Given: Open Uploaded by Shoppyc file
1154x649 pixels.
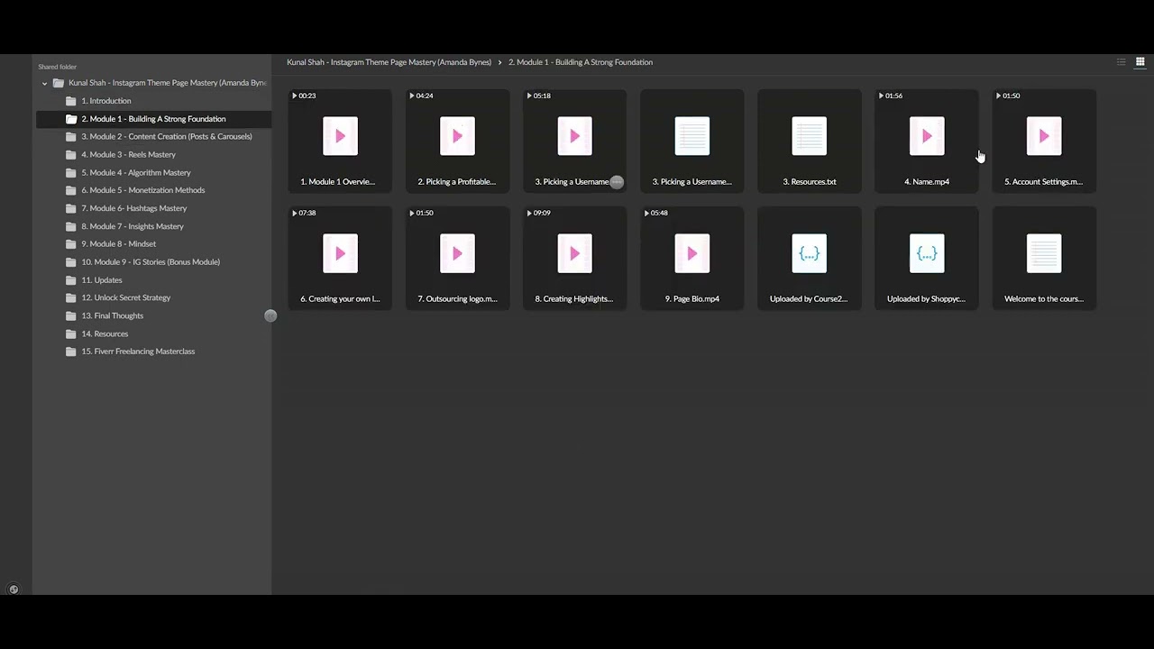Looking at the screenshot, I should click(927, 258).
